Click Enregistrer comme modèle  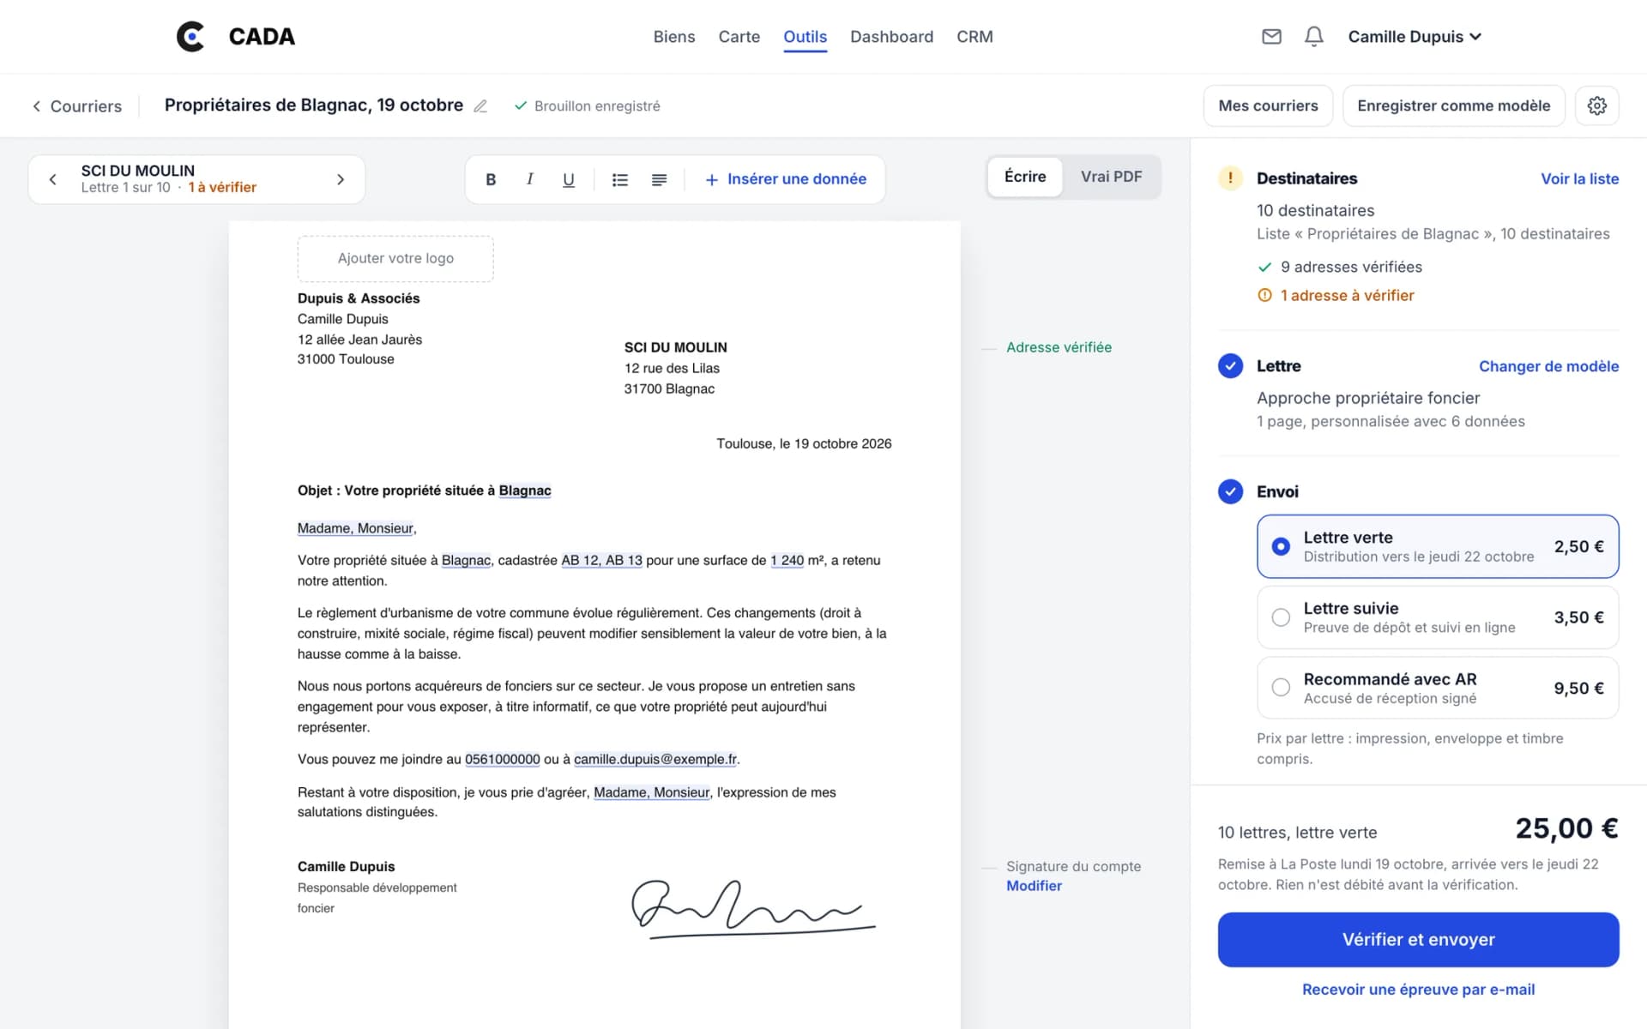[x=1453, y=105]
